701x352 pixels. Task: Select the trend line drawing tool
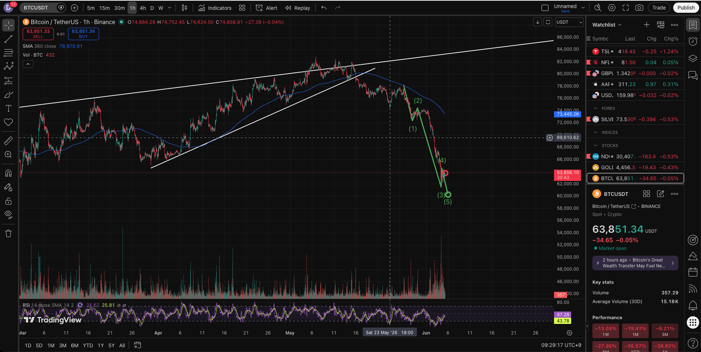[8, 39]
